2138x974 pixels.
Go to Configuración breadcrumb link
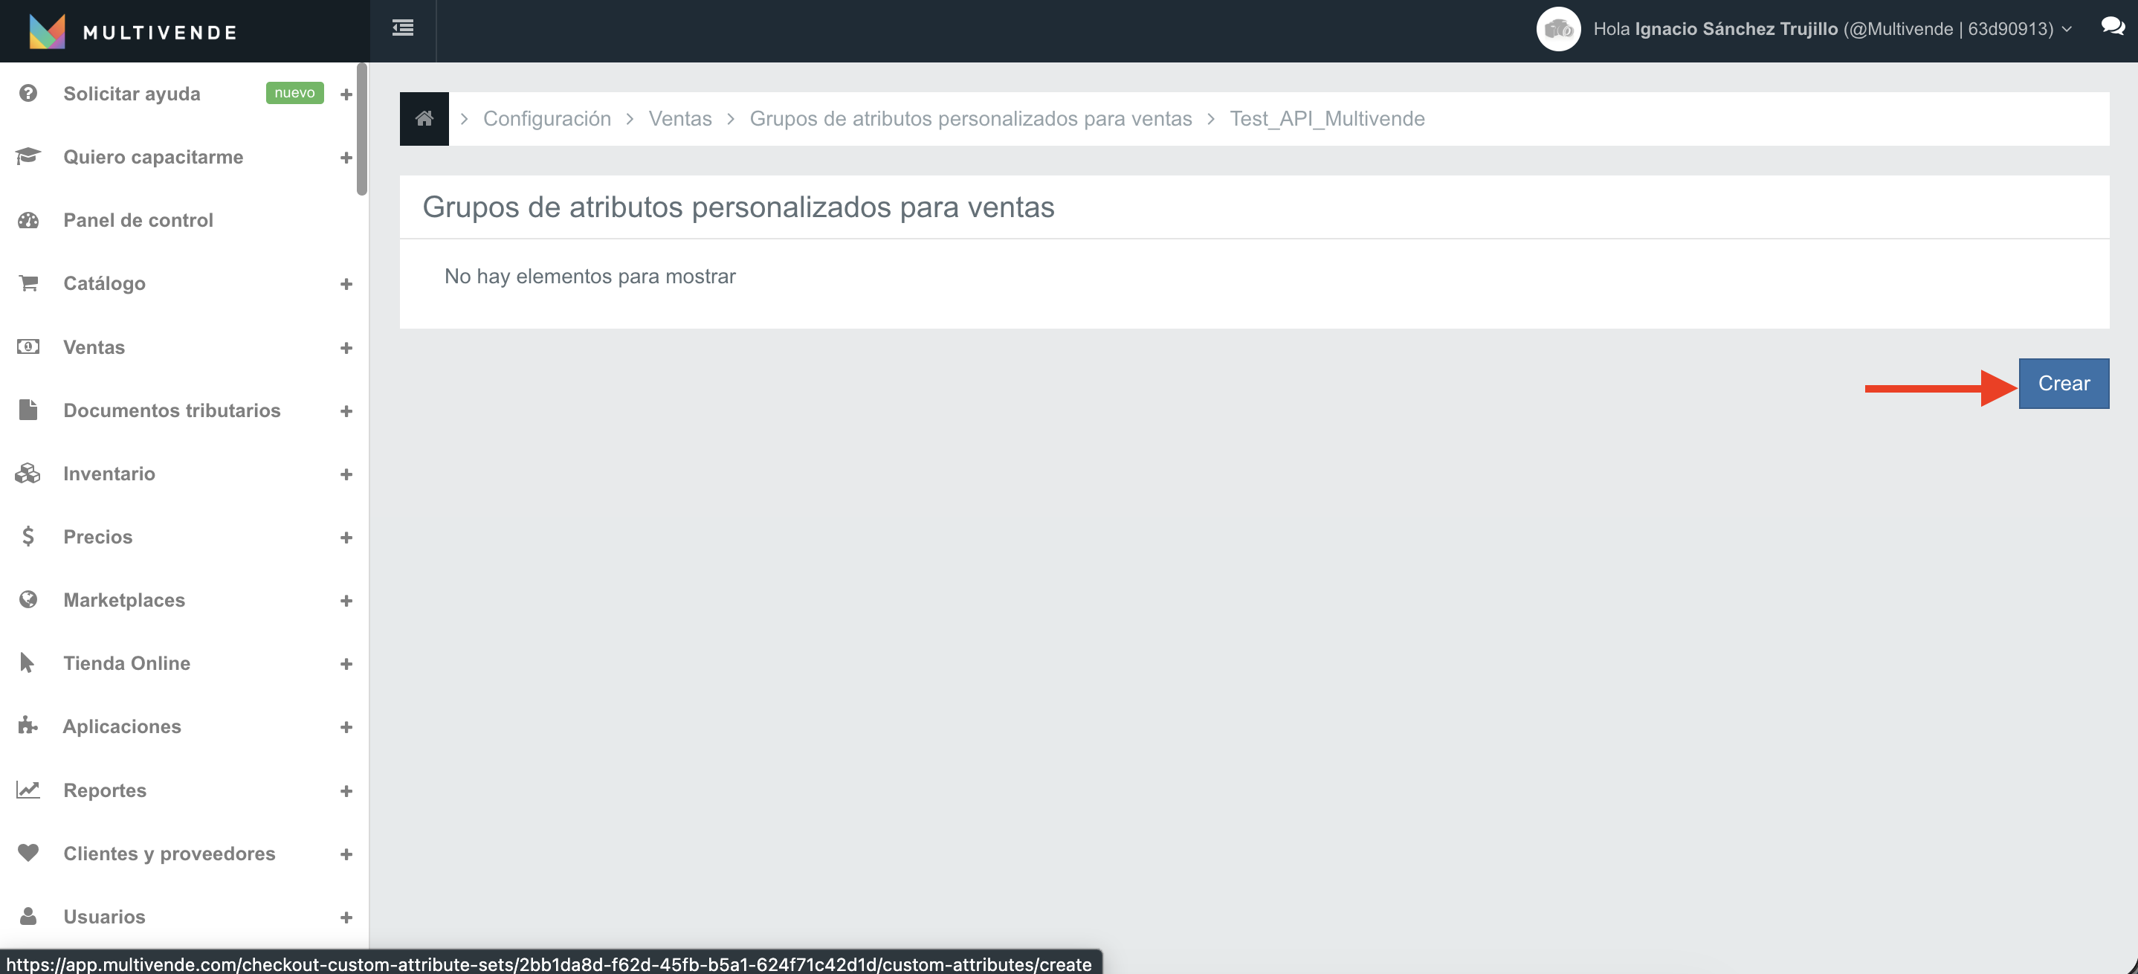pyautogui.click(x=546, y=119)
